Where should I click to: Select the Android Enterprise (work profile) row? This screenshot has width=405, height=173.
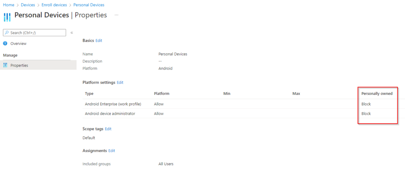pos(113,104)
